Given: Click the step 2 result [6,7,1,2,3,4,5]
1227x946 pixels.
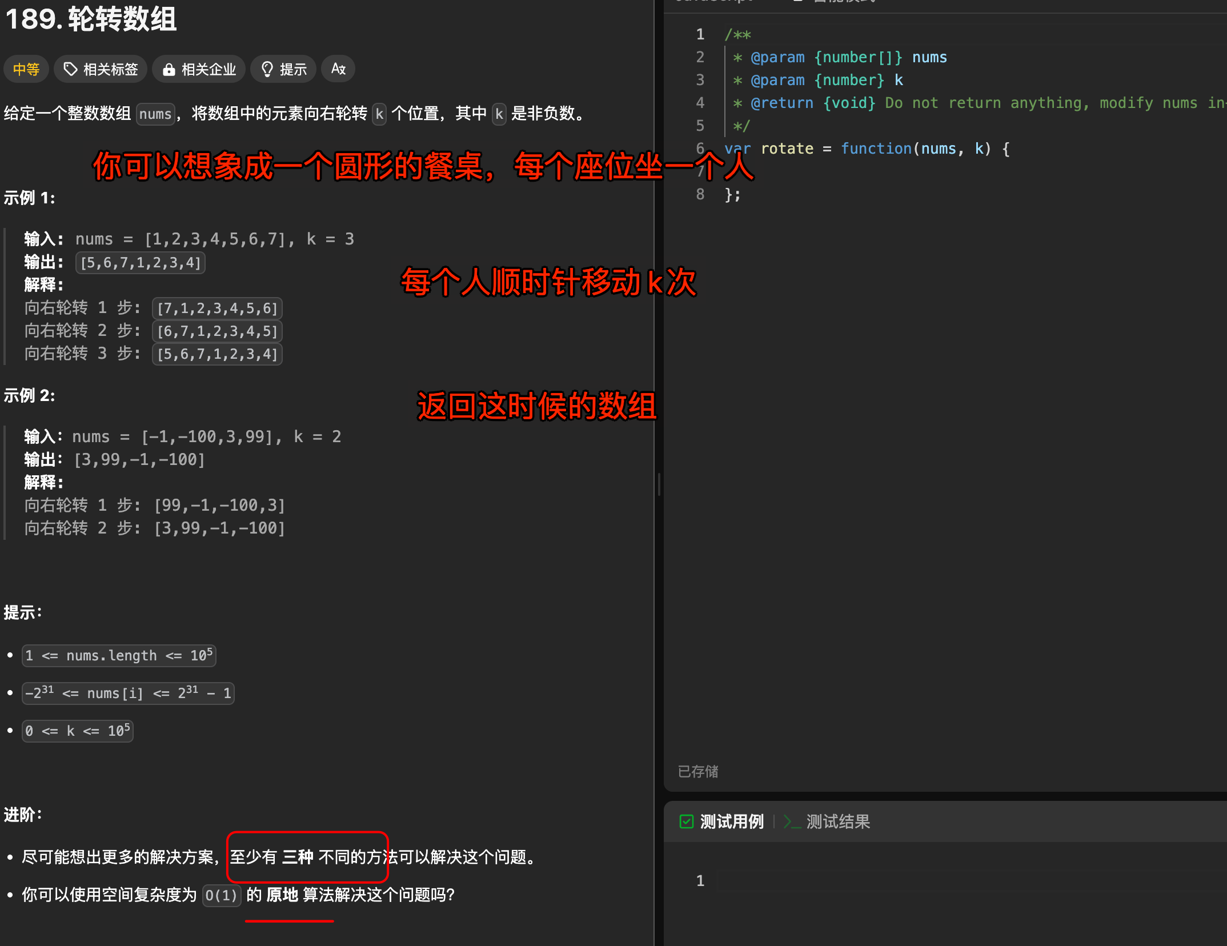Looking at the screenshot, I should click(217, 331).
